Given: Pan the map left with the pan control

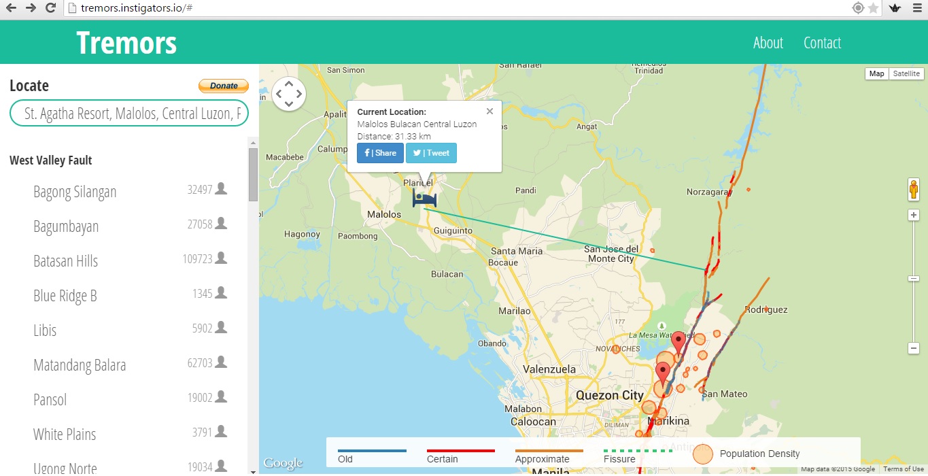Looking at the screenshot, I should coord(279,94).
